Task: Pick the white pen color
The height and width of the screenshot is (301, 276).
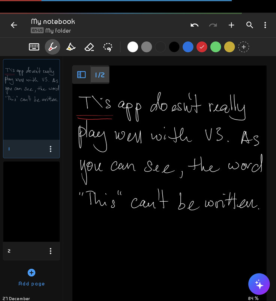Action: coord(133,47)
